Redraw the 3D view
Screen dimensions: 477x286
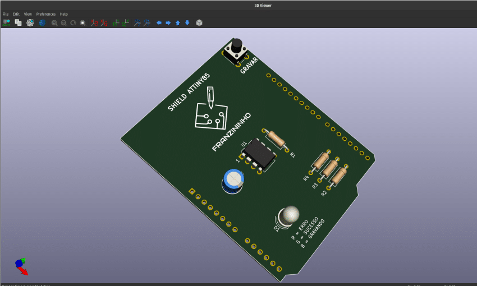73,23
